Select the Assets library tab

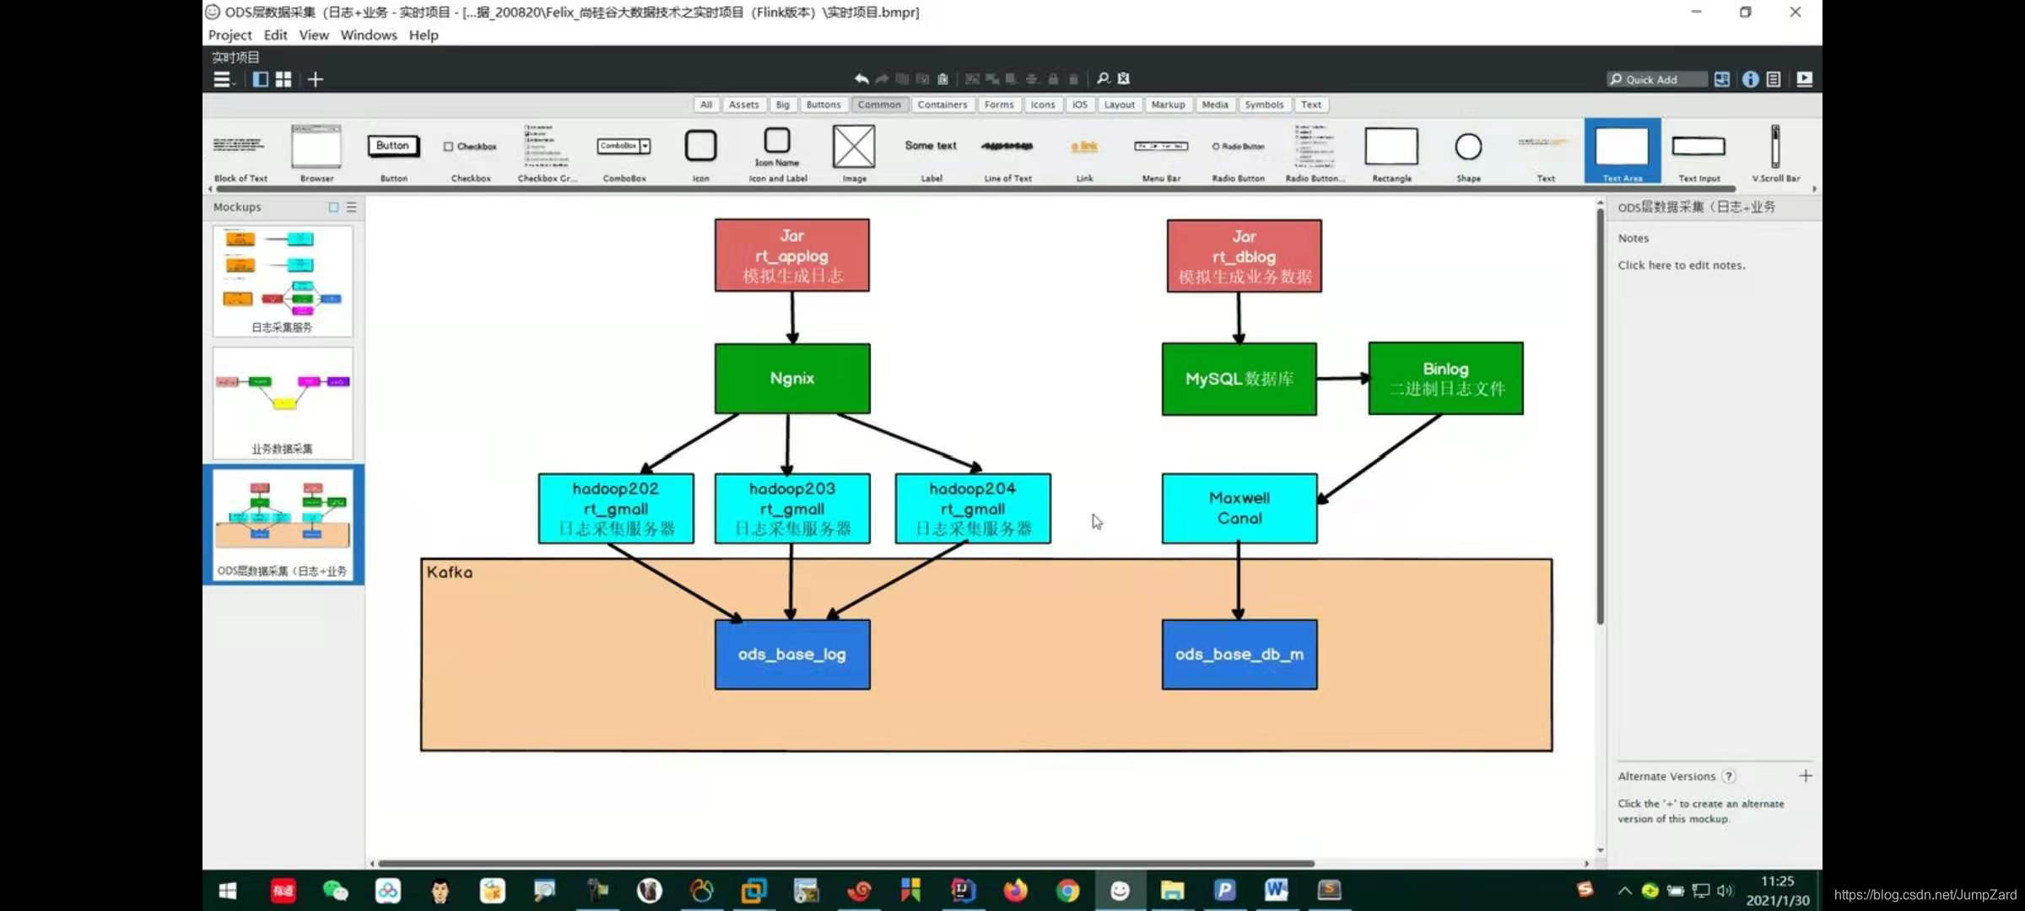click(x=743, y=105)
